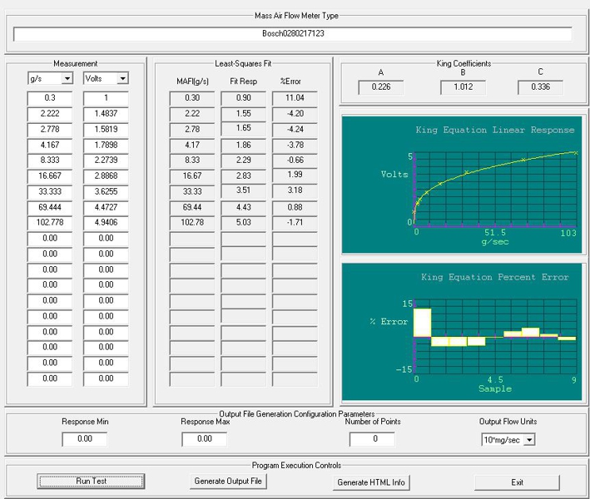Screen dimensions: 590x499
Task: Edit the Mass Air Flow Meter Type field
Action: [293, 35]
